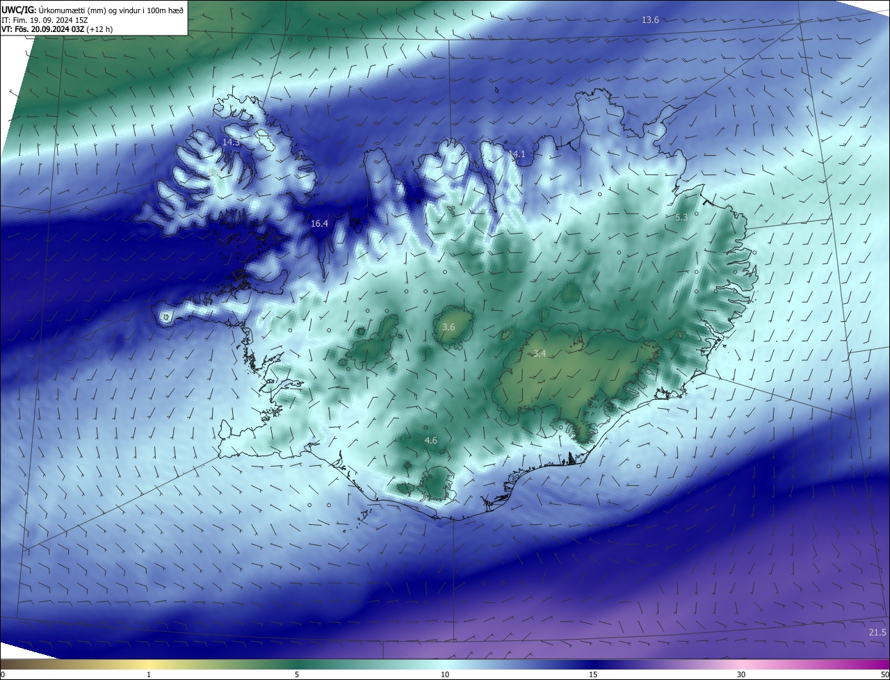Image resolution: width=890 pixels, height=680 pixels.
Task: Click the Vatnajökull value label 3.4
Action: tap(540, 354)
